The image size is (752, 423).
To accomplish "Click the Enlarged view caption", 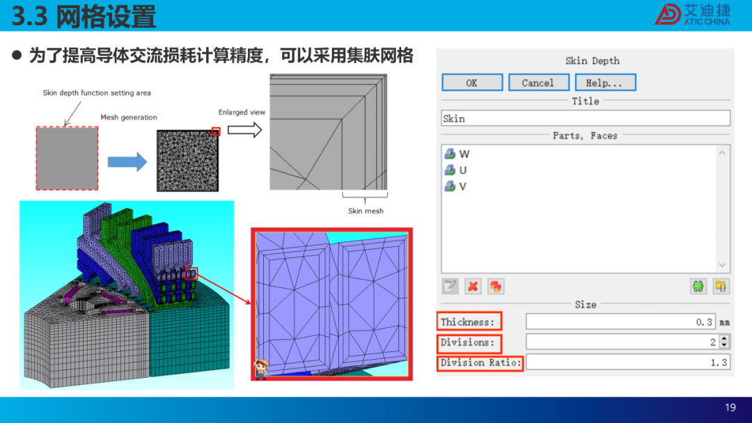I will click(242, 112).
